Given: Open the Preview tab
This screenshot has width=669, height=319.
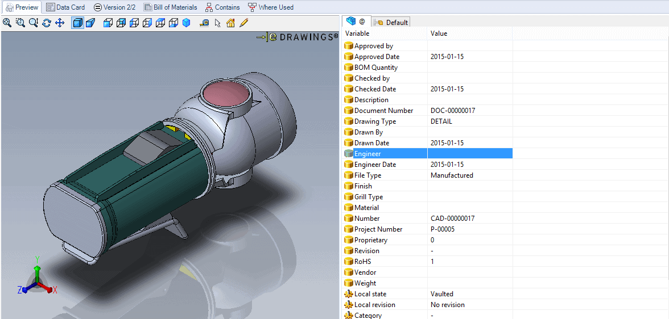Looking at the screenshot, I should click(x=22, y=7).
